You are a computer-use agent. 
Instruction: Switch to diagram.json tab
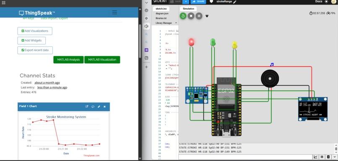click(x=162, y=13)
